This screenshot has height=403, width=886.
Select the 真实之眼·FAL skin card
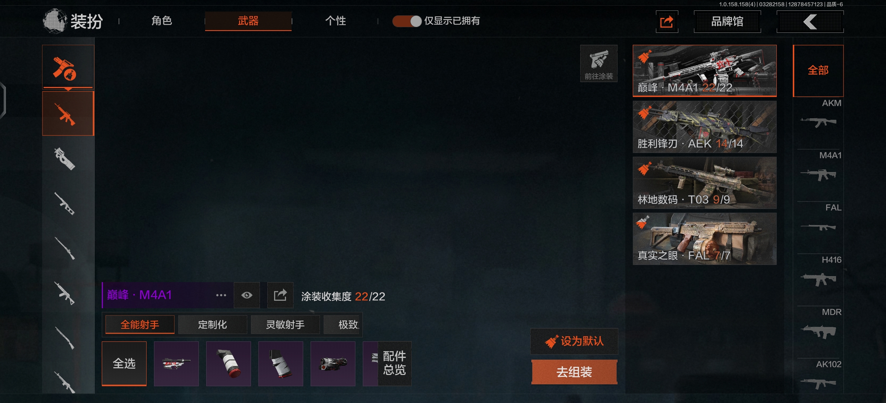pyautogui.click(x=705, y=239)
